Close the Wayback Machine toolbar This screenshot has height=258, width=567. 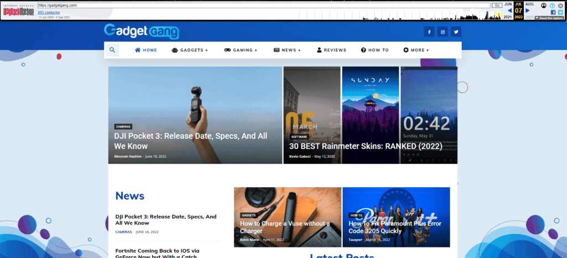[560, 6]
